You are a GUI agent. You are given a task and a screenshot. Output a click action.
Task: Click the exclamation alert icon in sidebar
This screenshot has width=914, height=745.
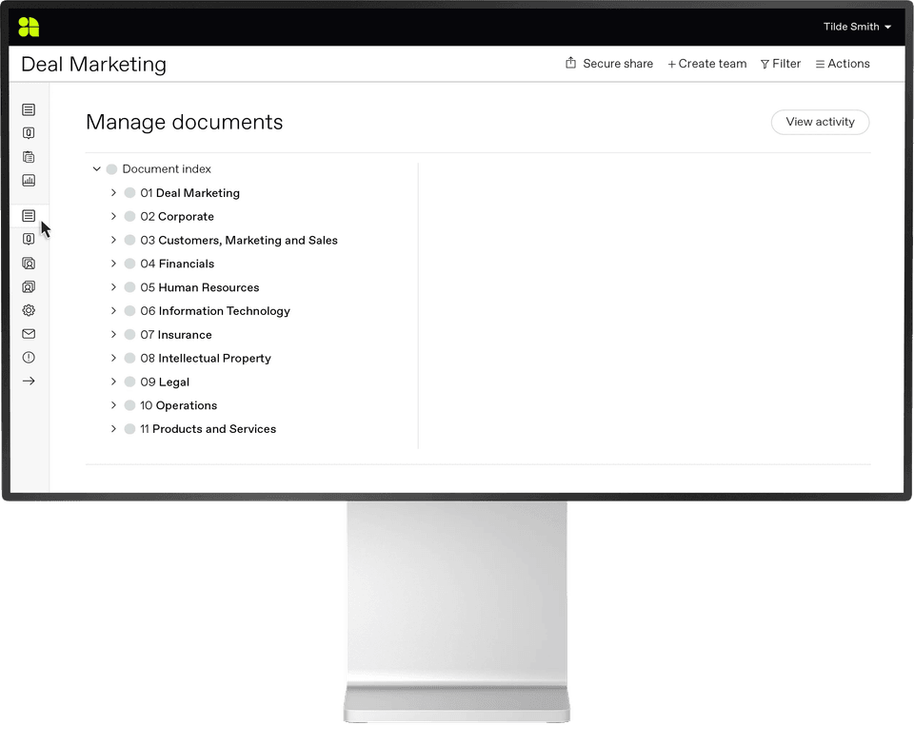pos(29,358)
